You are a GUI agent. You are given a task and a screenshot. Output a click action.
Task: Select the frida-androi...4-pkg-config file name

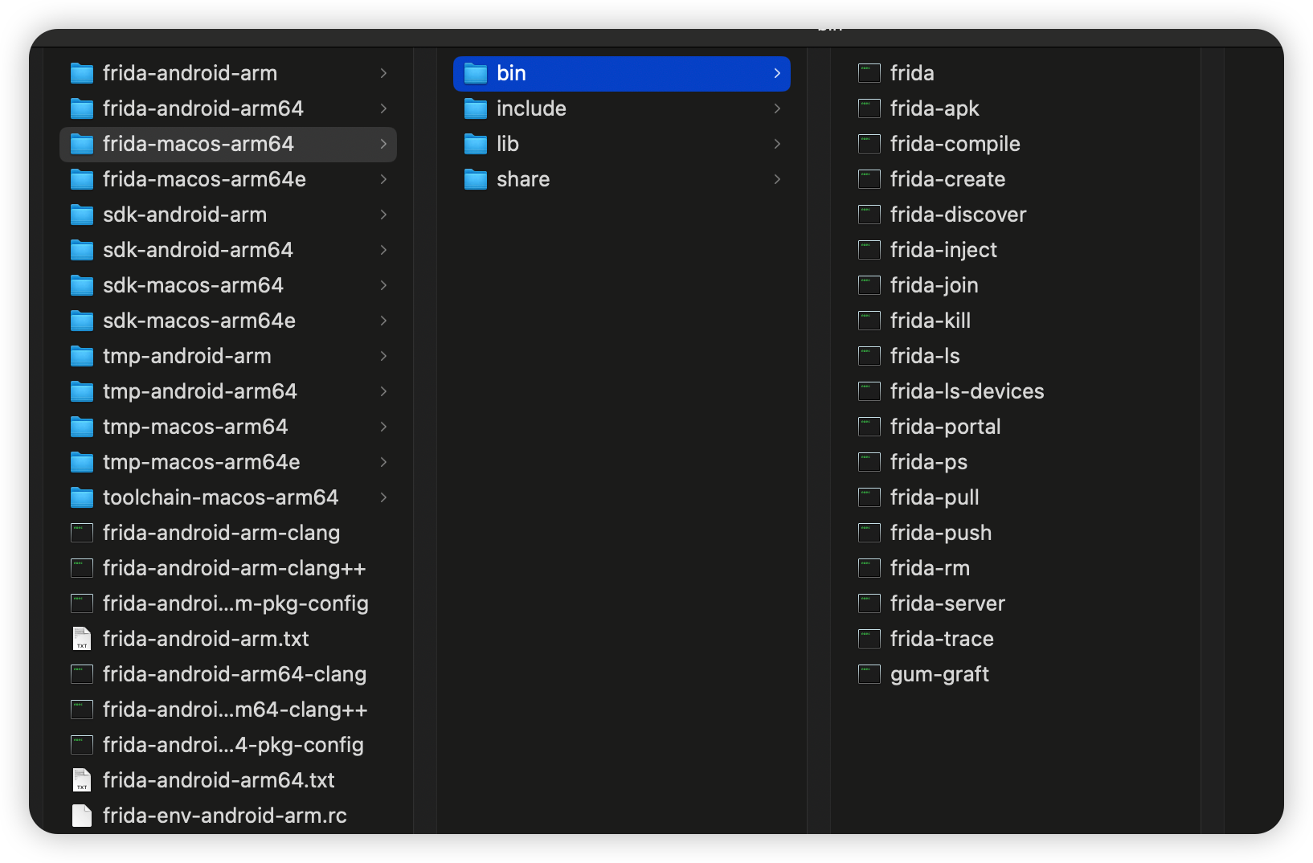pyautogui.click(x=233, y=745)
